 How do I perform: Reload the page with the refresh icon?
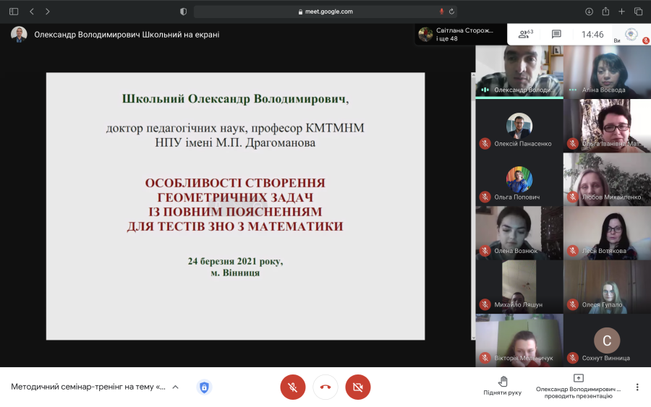[451, 12]
